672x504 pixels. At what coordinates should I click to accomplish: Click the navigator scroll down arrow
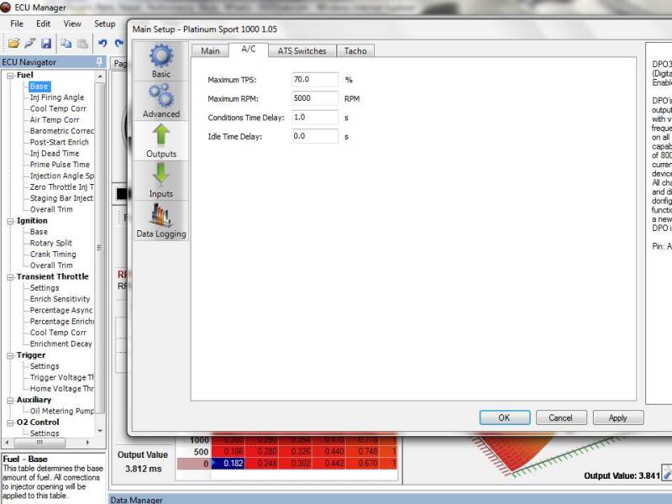coord(100,431)
